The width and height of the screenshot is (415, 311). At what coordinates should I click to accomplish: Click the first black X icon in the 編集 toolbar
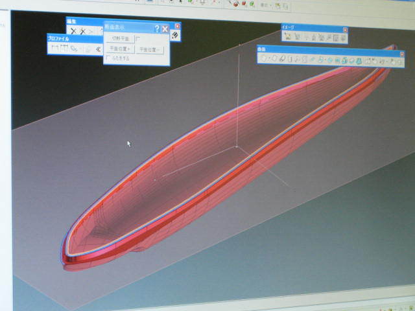(x=73, y=32)
